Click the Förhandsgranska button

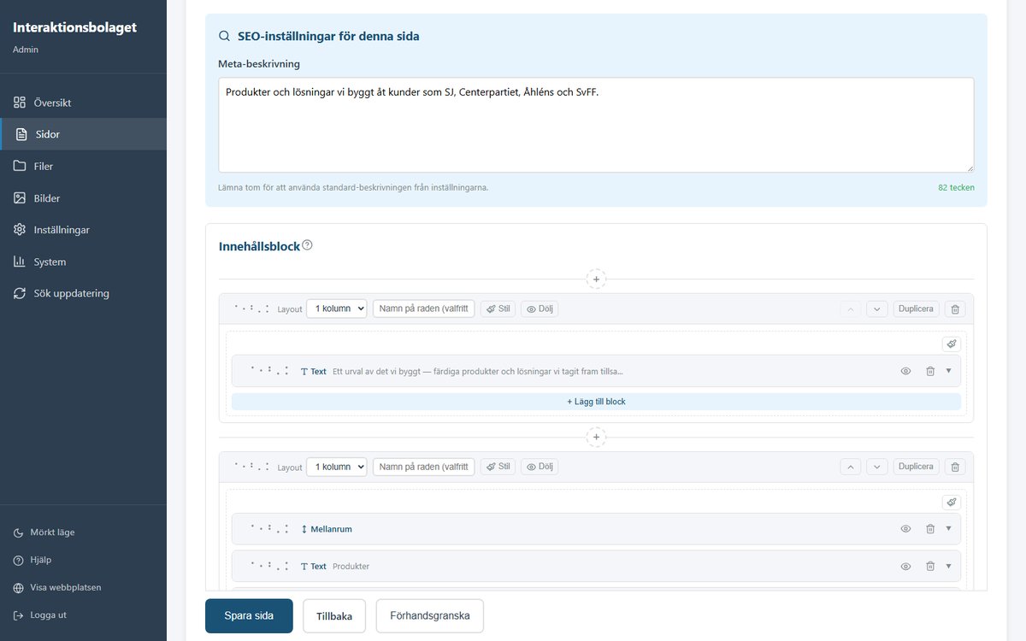click(429, 615)
